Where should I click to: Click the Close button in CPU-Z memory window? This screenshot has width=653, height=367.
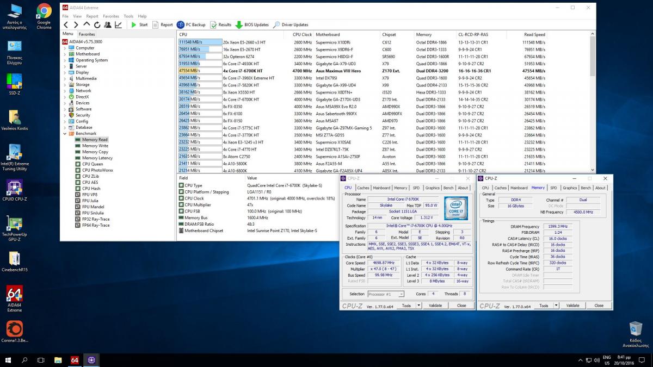(599, 306)
